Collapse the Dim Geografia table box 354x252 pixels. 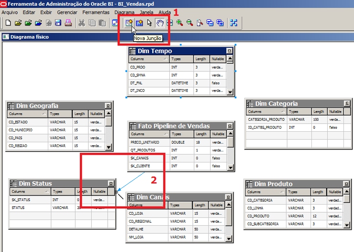[x=108, y=106]
